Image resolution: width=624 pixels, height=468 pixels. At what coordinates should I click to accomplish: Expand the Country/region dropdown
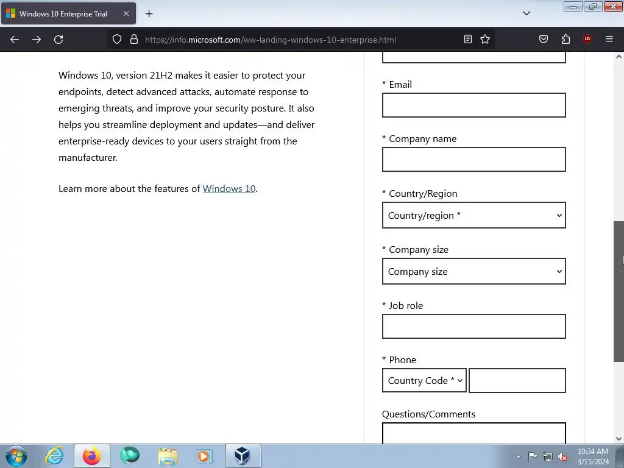473,215
